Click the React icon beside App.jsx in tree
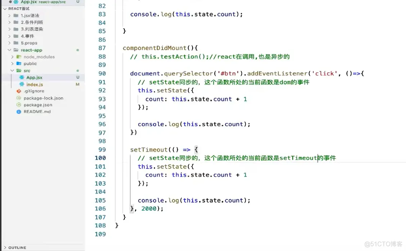The image size is (406, 251). tap(22, 78)
